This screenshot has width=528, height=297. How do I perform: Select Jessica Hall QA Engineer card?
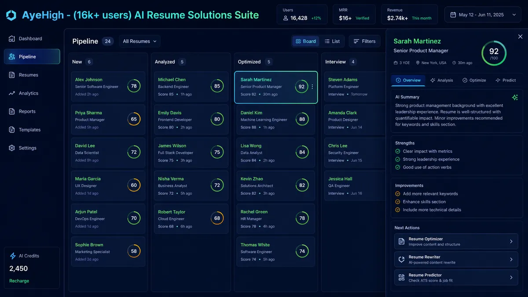click(355, 186)
